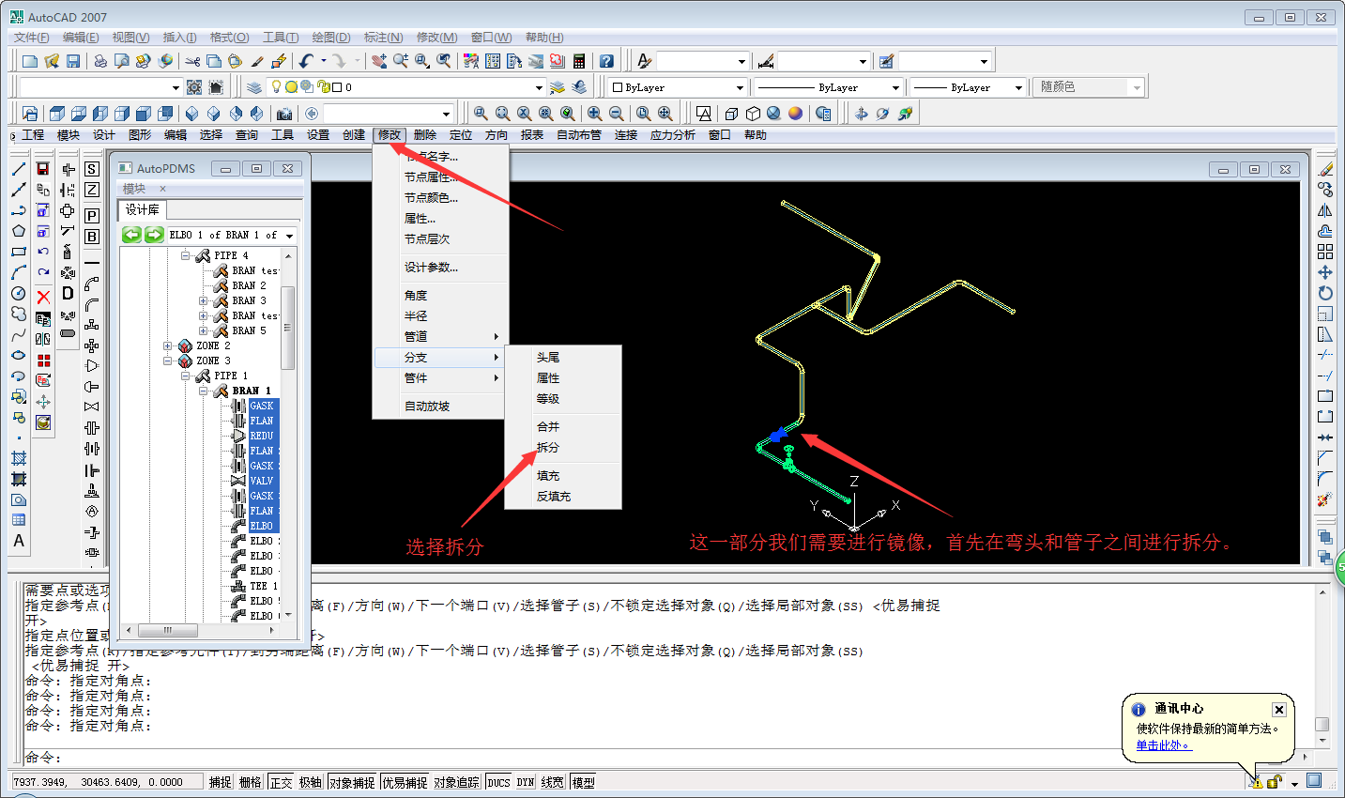The width and height of the screenshot is (1345, 798).
Task: Switch to the 设计库 tab
Action: [x=143, y=209]
